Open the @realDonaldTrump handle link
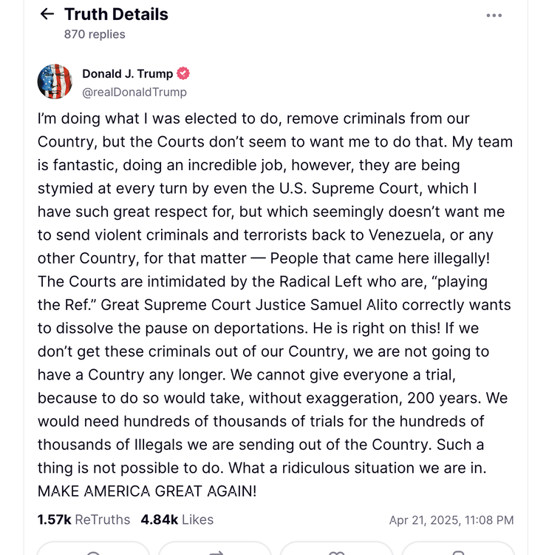Screen dimensions: 549x555 point(134,92)
